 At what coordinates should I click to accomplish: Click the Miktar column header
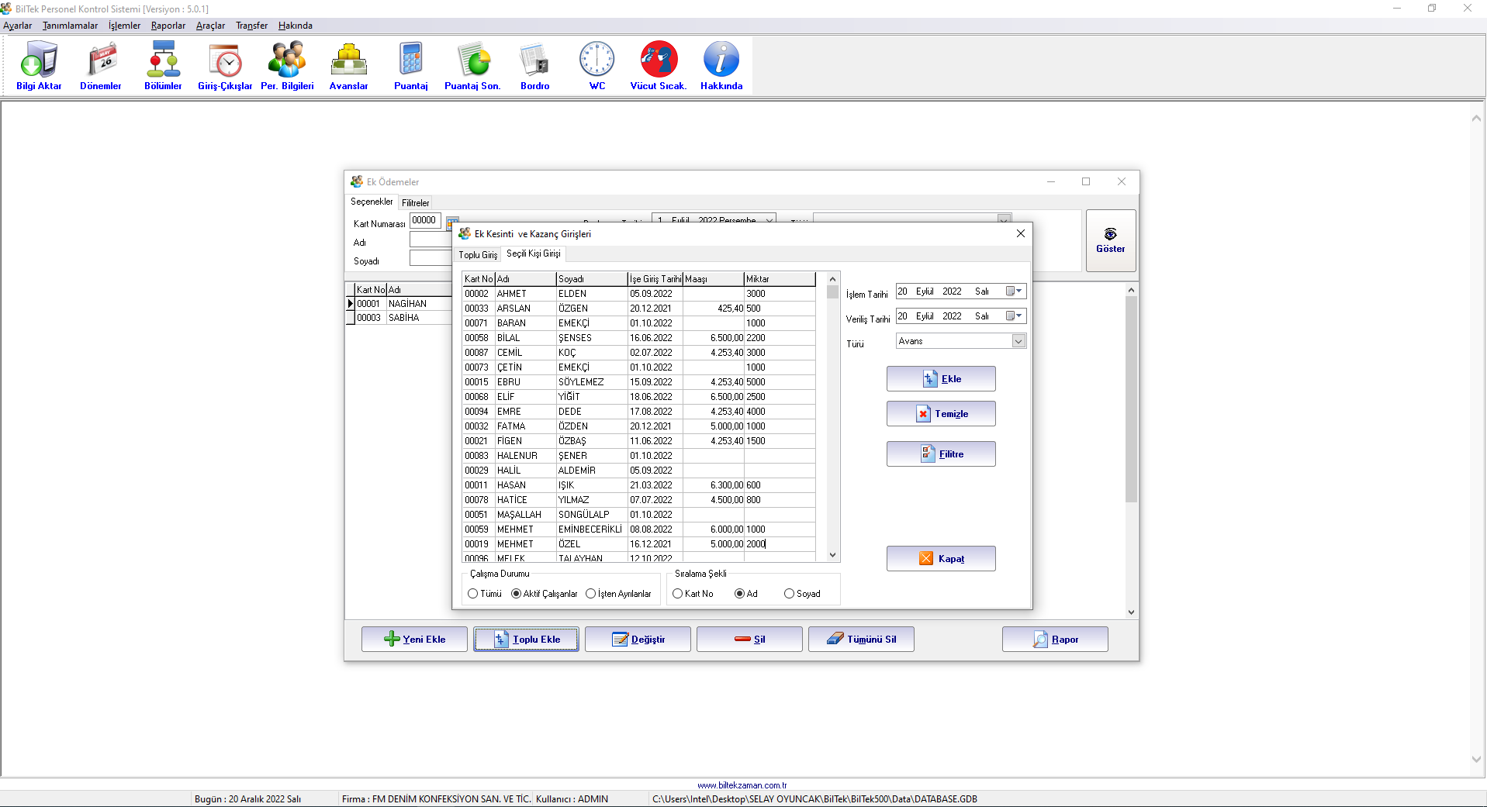(x=780, y=279)
